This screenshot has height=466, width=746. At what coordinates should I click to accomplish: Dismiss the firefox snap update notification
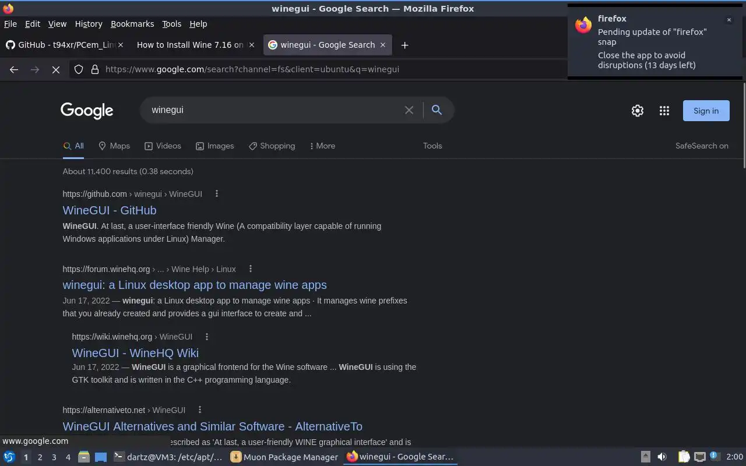click(729, 20)
